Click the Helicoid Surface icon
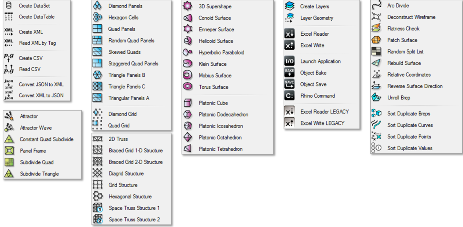 [188, 41]
